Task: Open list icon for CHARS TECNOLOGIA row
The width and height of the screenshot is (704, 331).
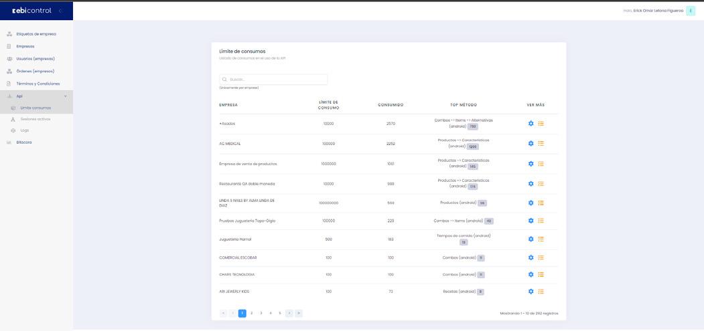Action: pos(541,274)
